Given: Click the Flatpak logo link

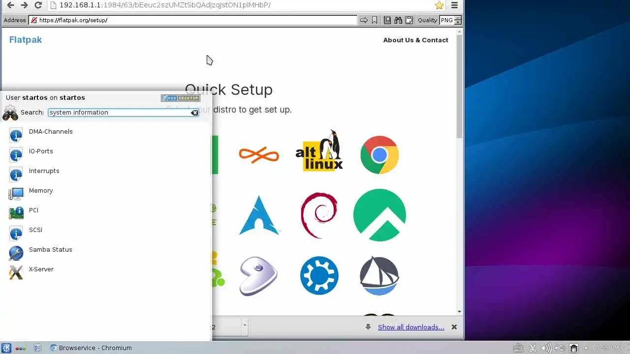Looking at the screenshot, I should pyautogui.click(x=26, y=40).
